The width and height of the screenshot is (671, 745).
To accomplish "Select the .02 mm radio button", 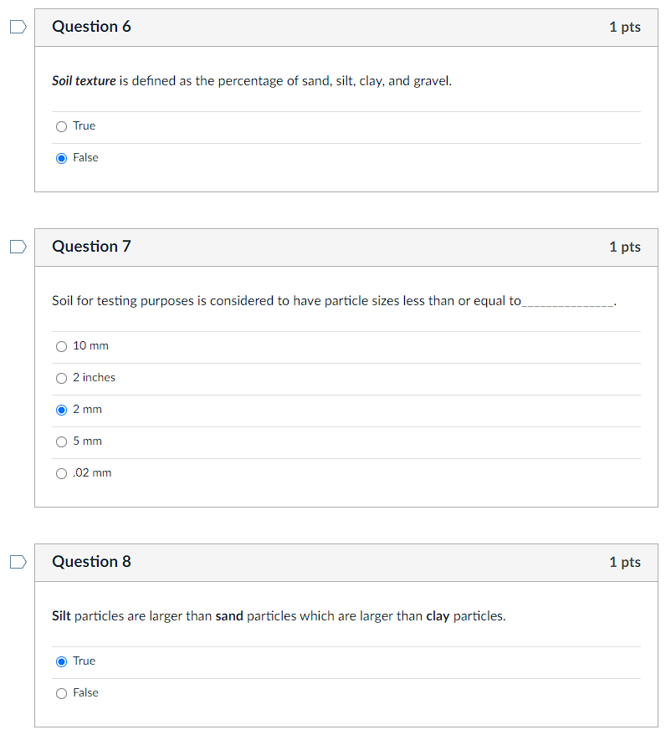I will (x=61, y=473).
